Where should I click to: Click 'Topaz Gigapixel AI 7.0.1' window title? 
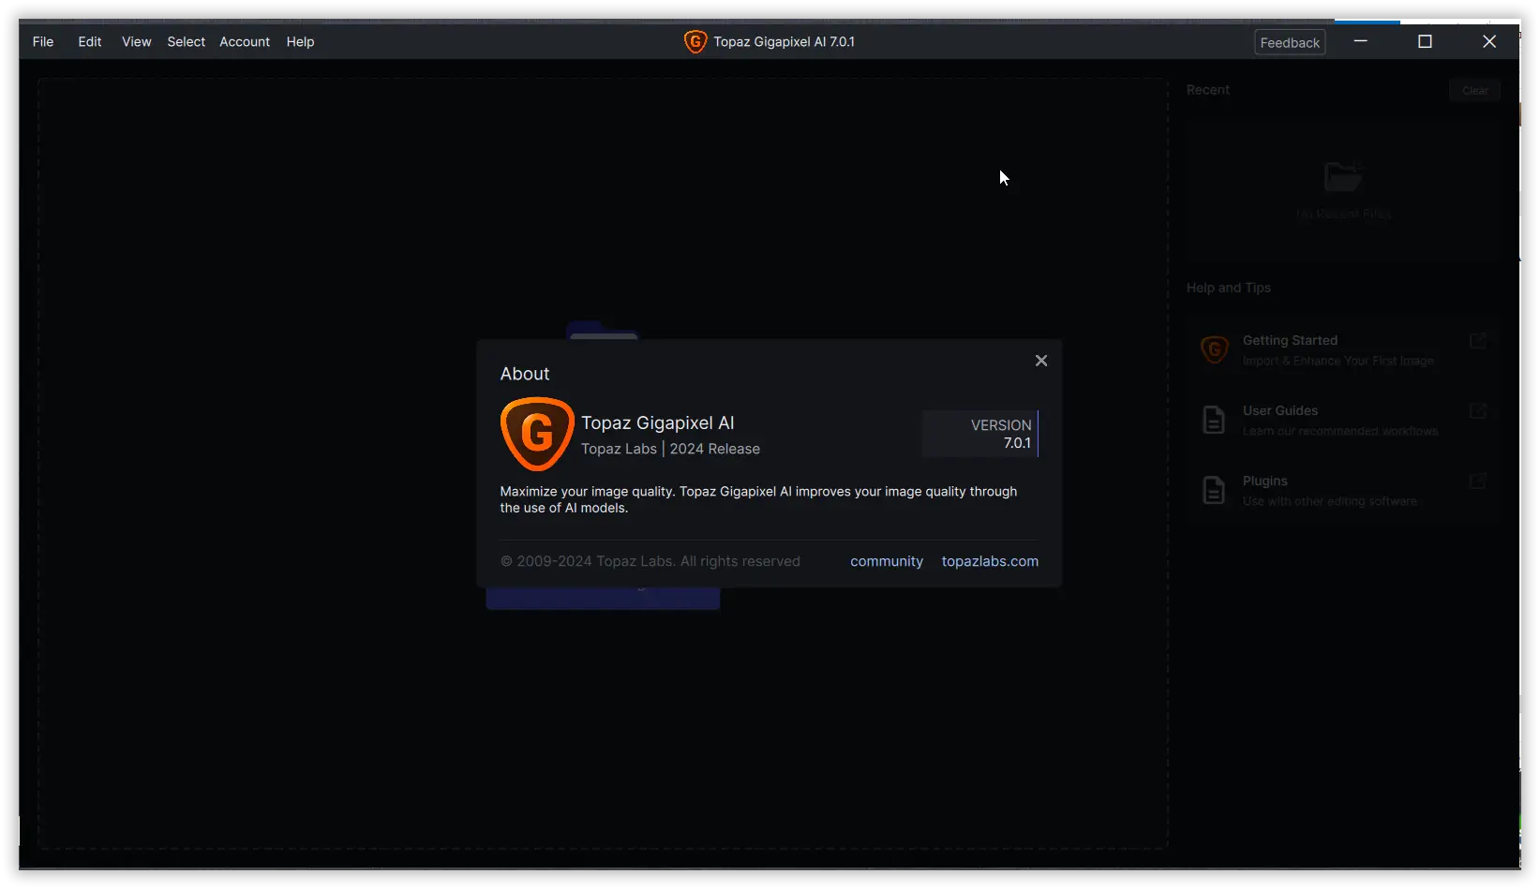784,41
